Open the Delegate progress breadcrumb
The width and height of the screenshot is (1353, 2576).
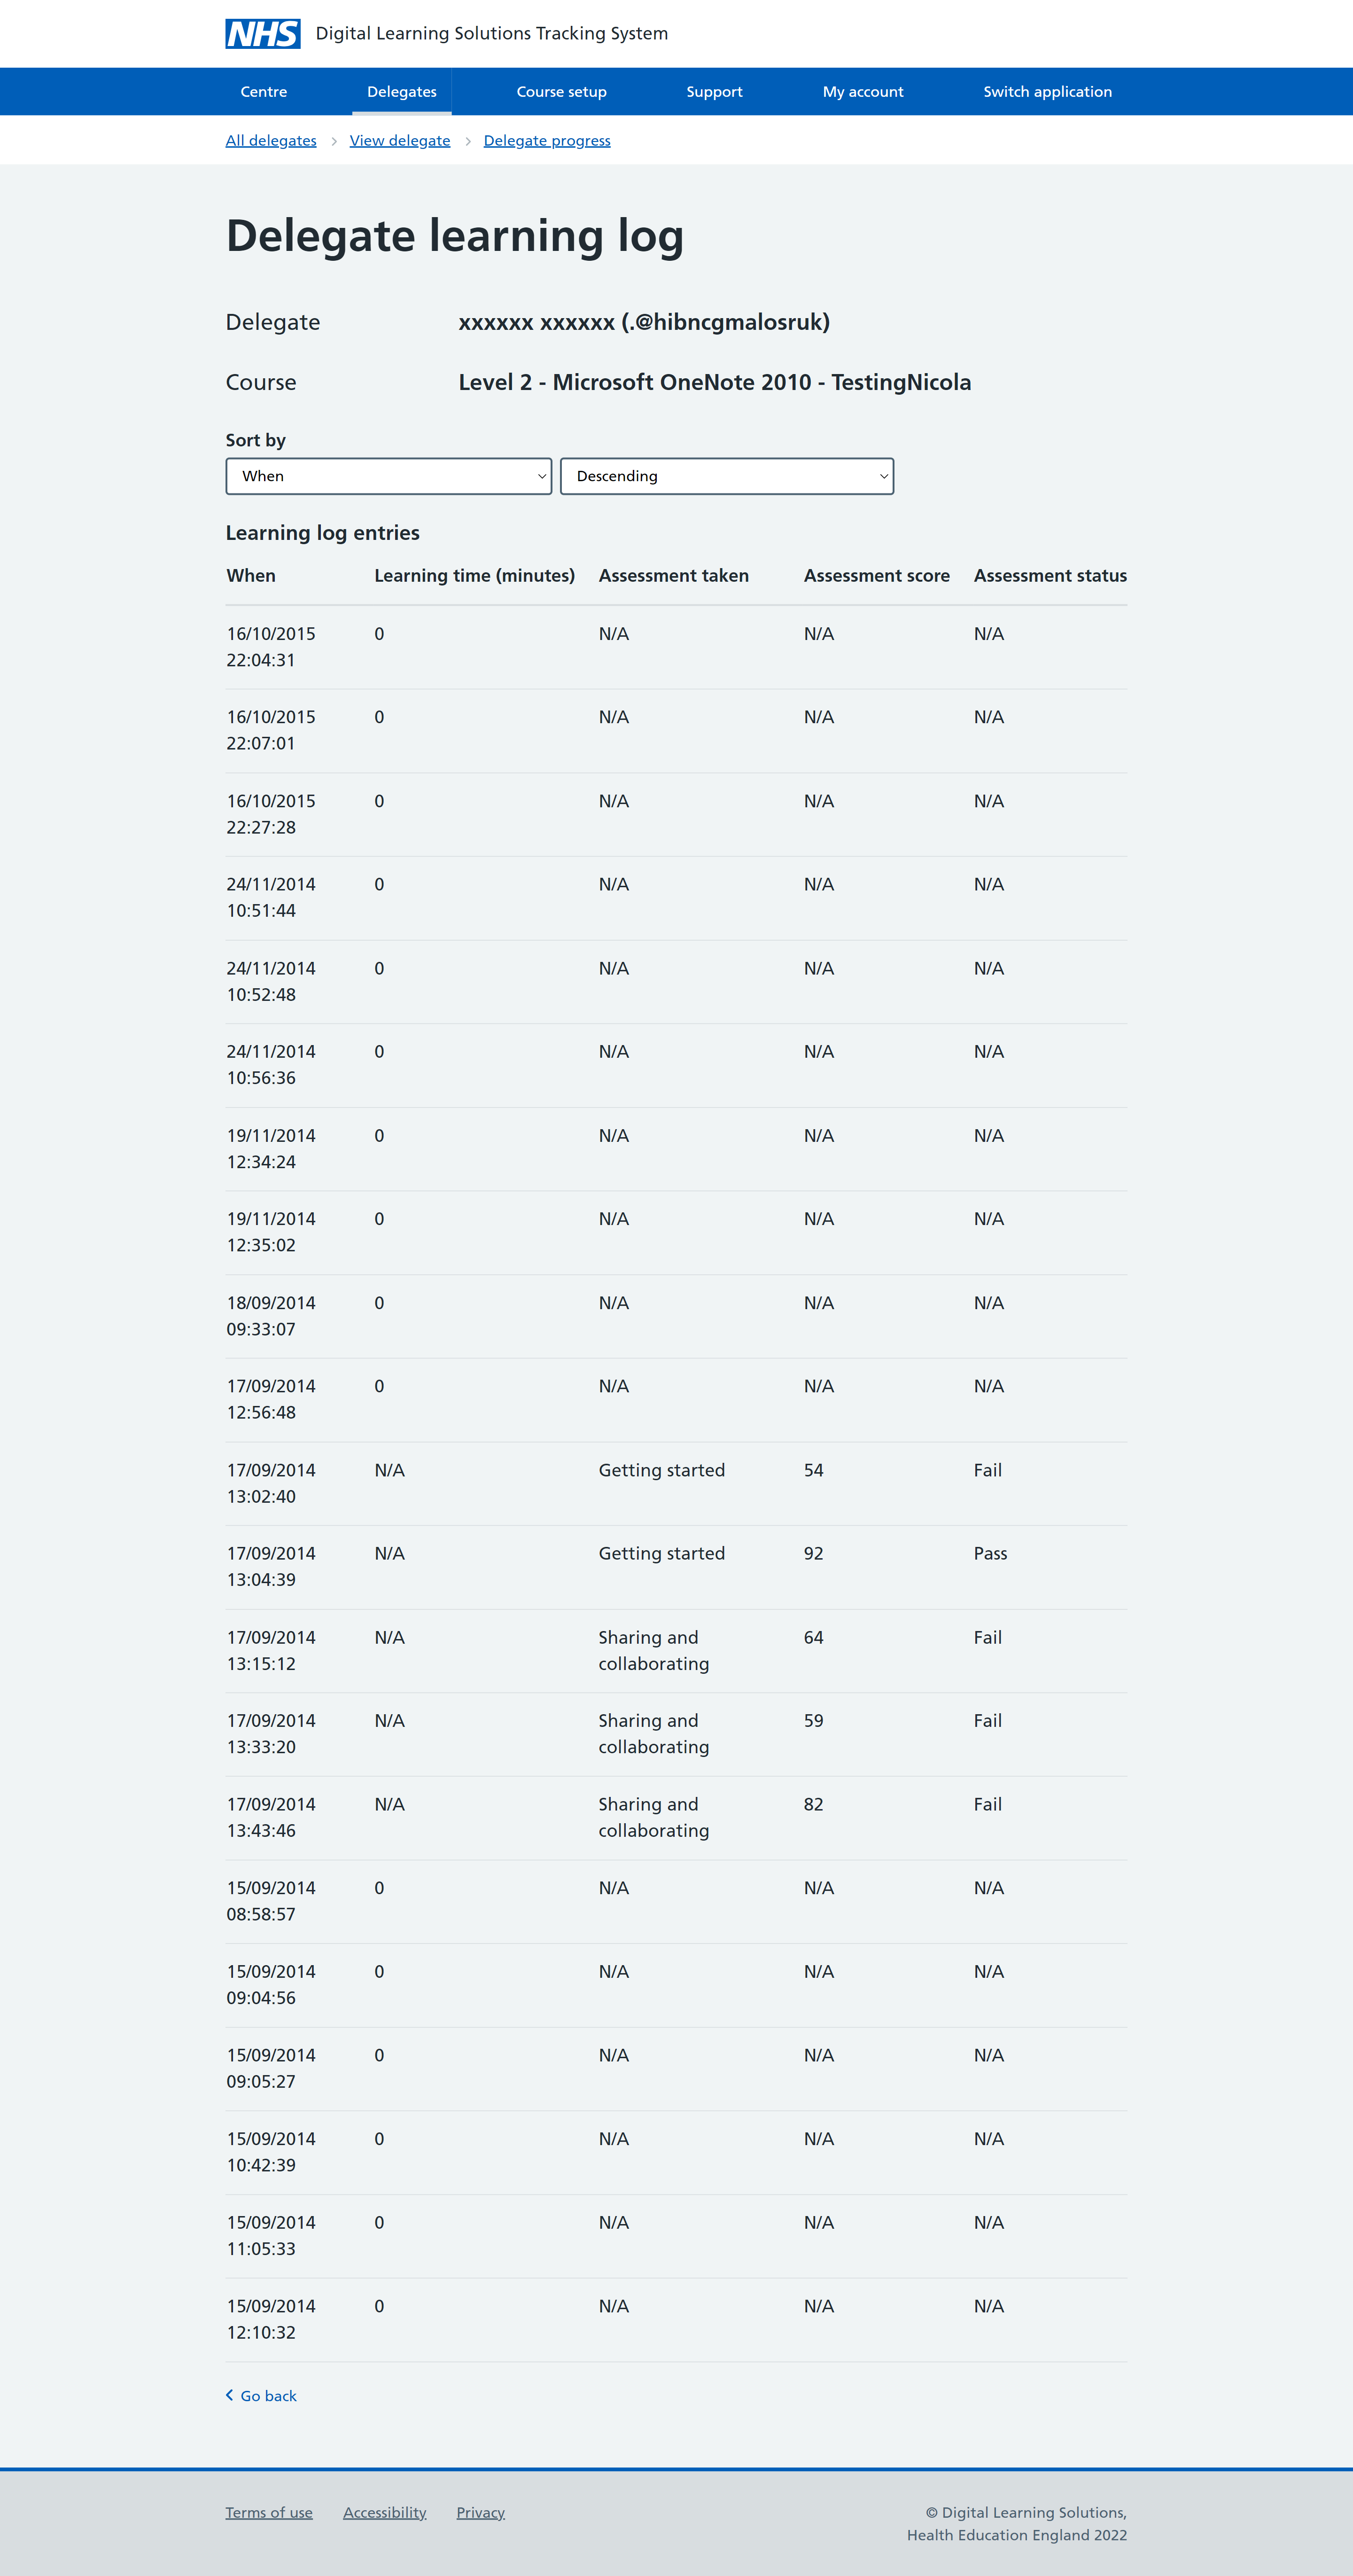[x=547, y=140]
